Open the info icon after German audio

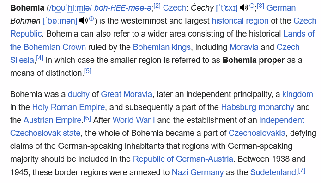coord(91,18)
